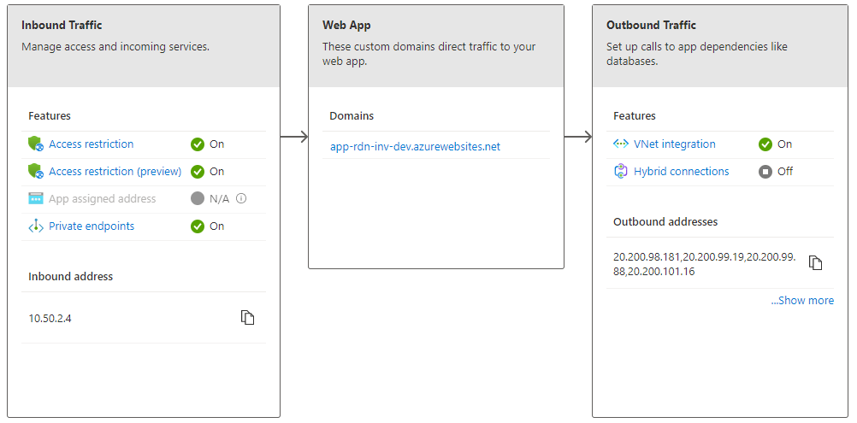Copy the outbound addresses list
Image resolution: width=857 pixels, height=423 pixels.
tap(815, 263)
